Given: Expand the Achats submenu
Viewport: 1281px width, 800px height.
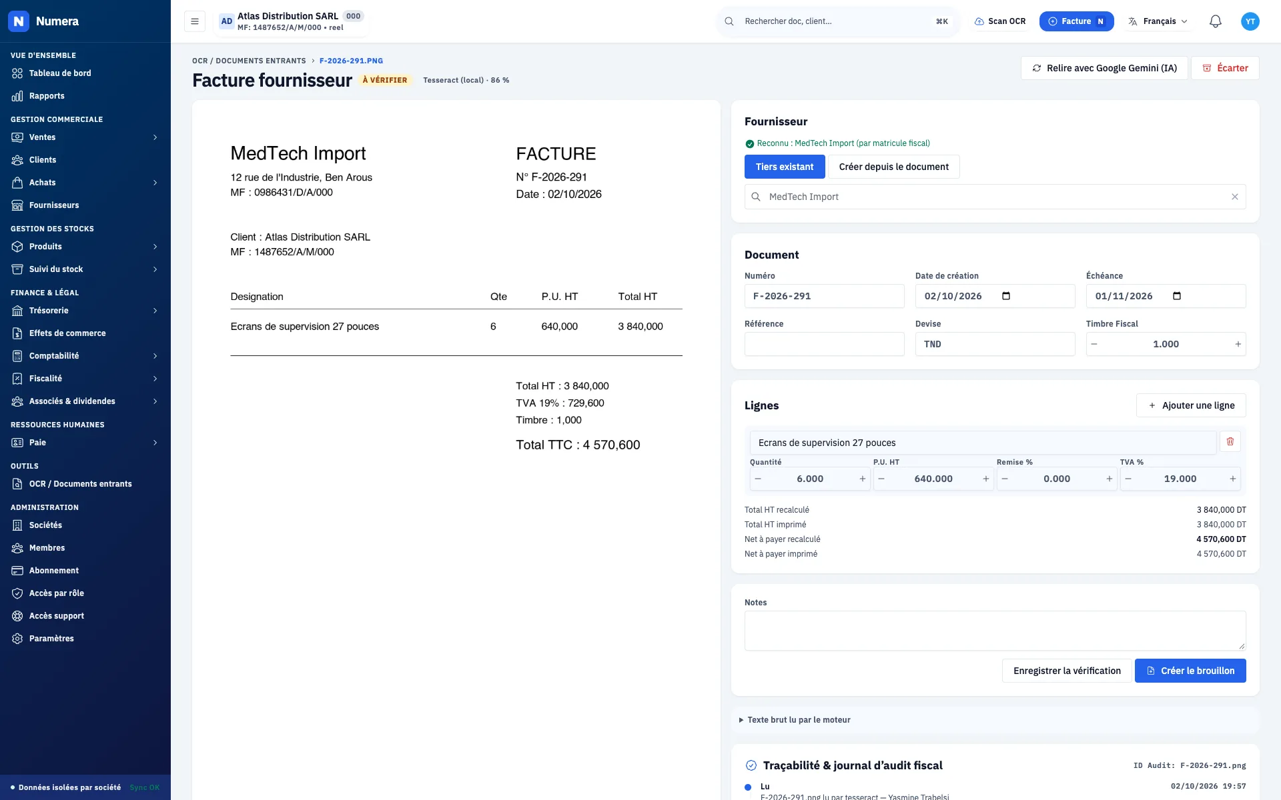Looking at the screenshot, I should pyautogui.click(x=85, y=183).
